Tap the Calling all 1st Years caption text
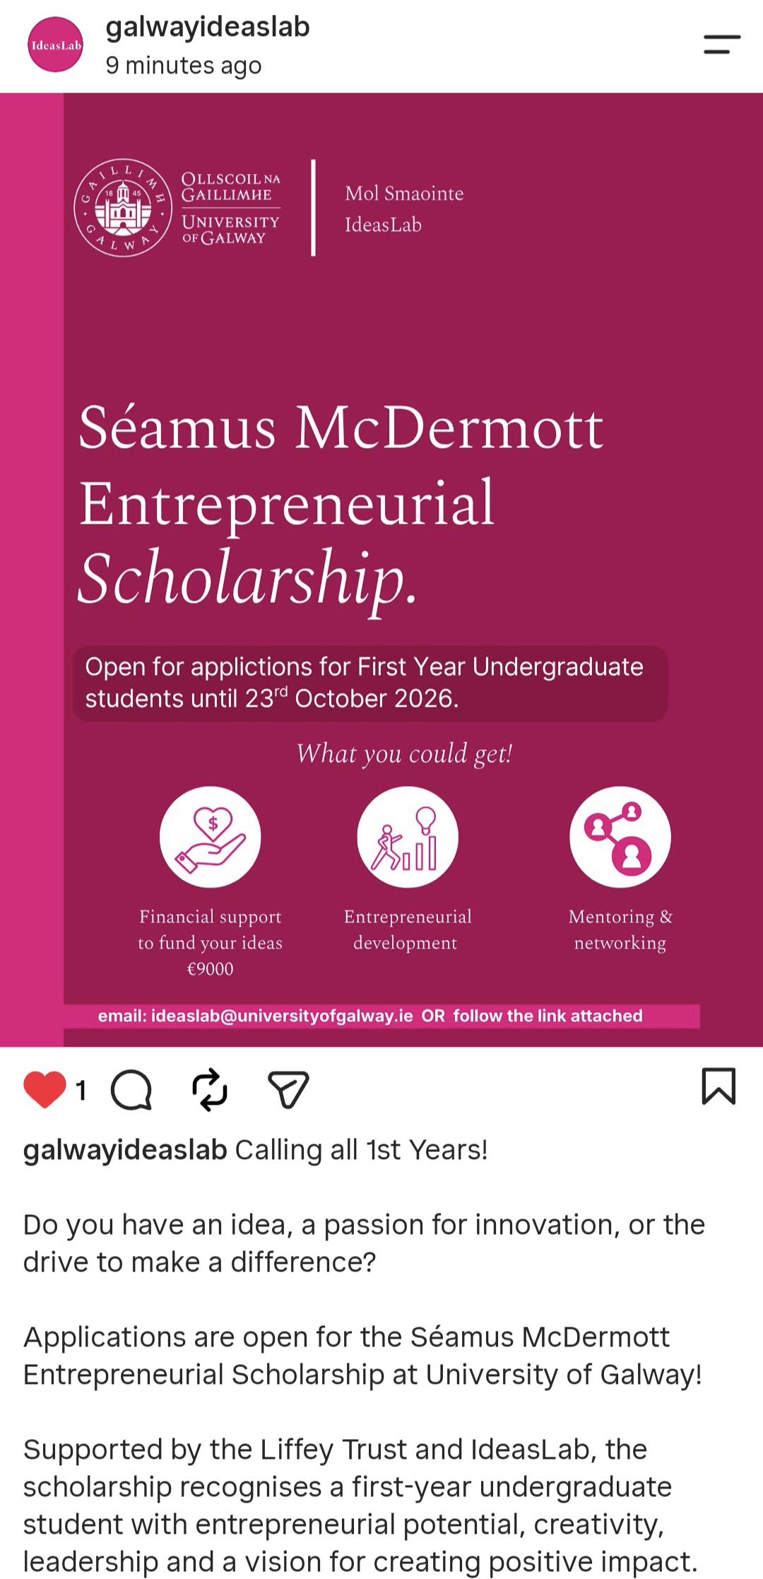763x1579 pixels. 361,1150
